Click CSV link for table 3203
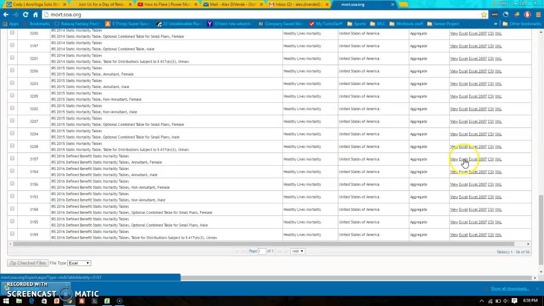This screenshot has width=544, height=306. [x=491, y=84]
